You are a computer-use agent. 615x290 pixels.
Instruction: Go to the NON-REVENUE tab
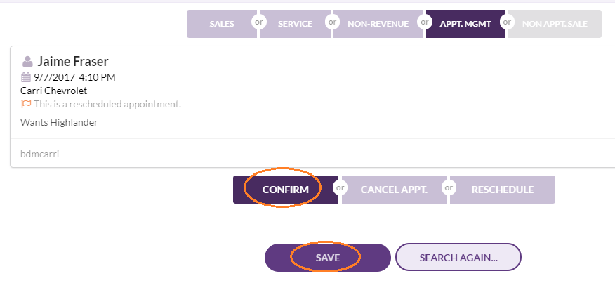click(x=378, y=24)
